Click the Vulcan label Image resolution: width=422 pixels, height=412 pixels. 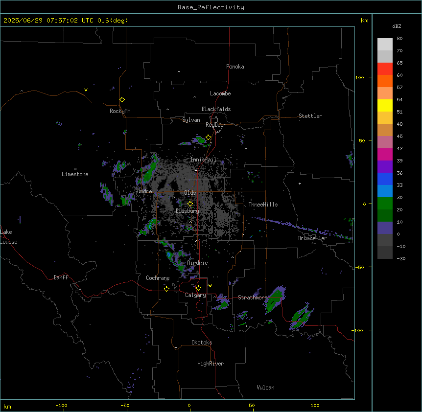pos(266,388)
